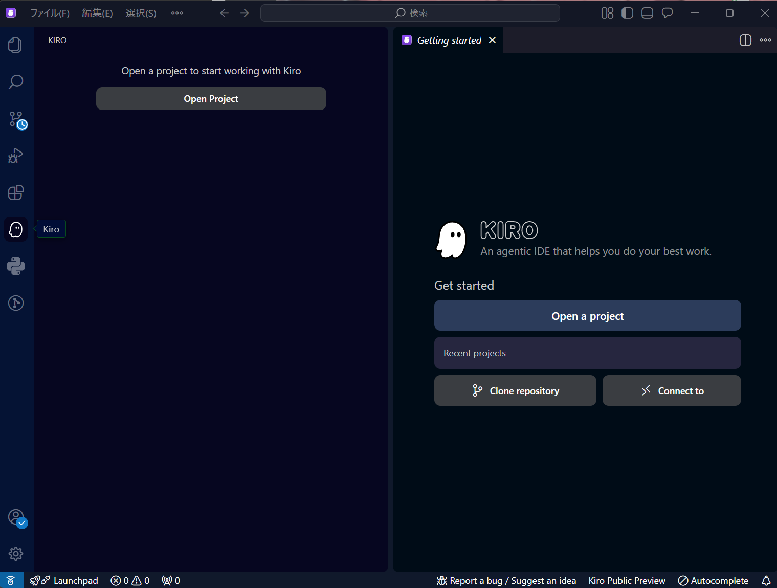Viewport: 777px width, 588px height.
Task: Open the Extensions view
Action: [15, 192]
